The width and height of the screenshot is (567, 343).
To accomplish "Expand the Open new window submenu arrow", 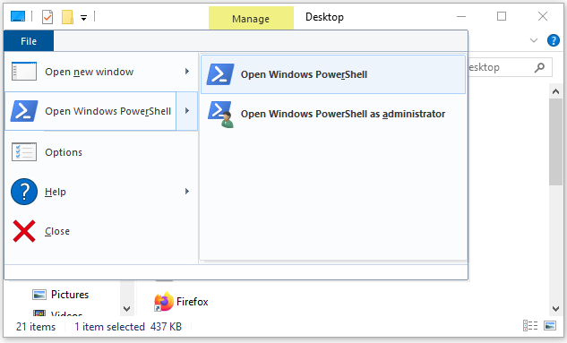I will tap(187, 72).
